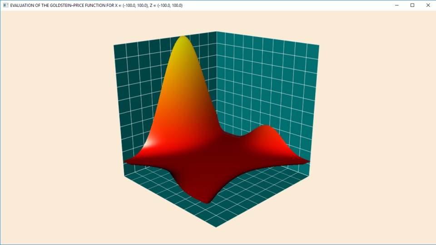Click the top-right corner of right wall
436x245 pixels.
[318, 45]
